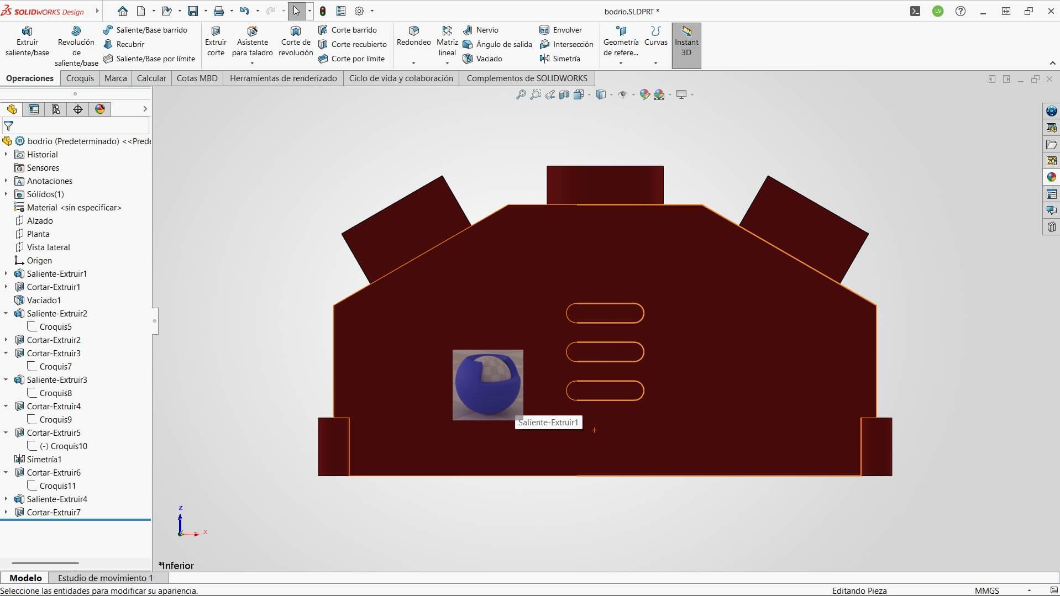Expand the Sólidos(1) tree node
This screenshot has height=596, width=1060.
(x=6, y=194)
